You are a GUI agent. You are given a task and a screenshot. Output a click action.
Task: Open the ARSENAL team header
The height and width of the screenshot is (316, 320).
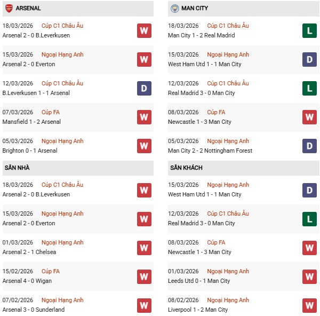(x=28, y=9)
